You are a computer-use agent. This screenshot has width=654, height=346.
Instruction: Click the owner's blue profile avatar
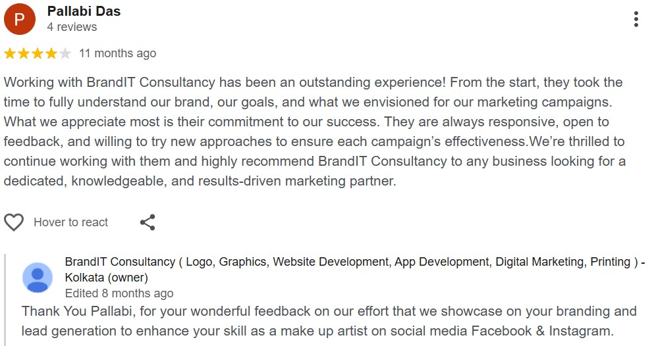point(38,277)
